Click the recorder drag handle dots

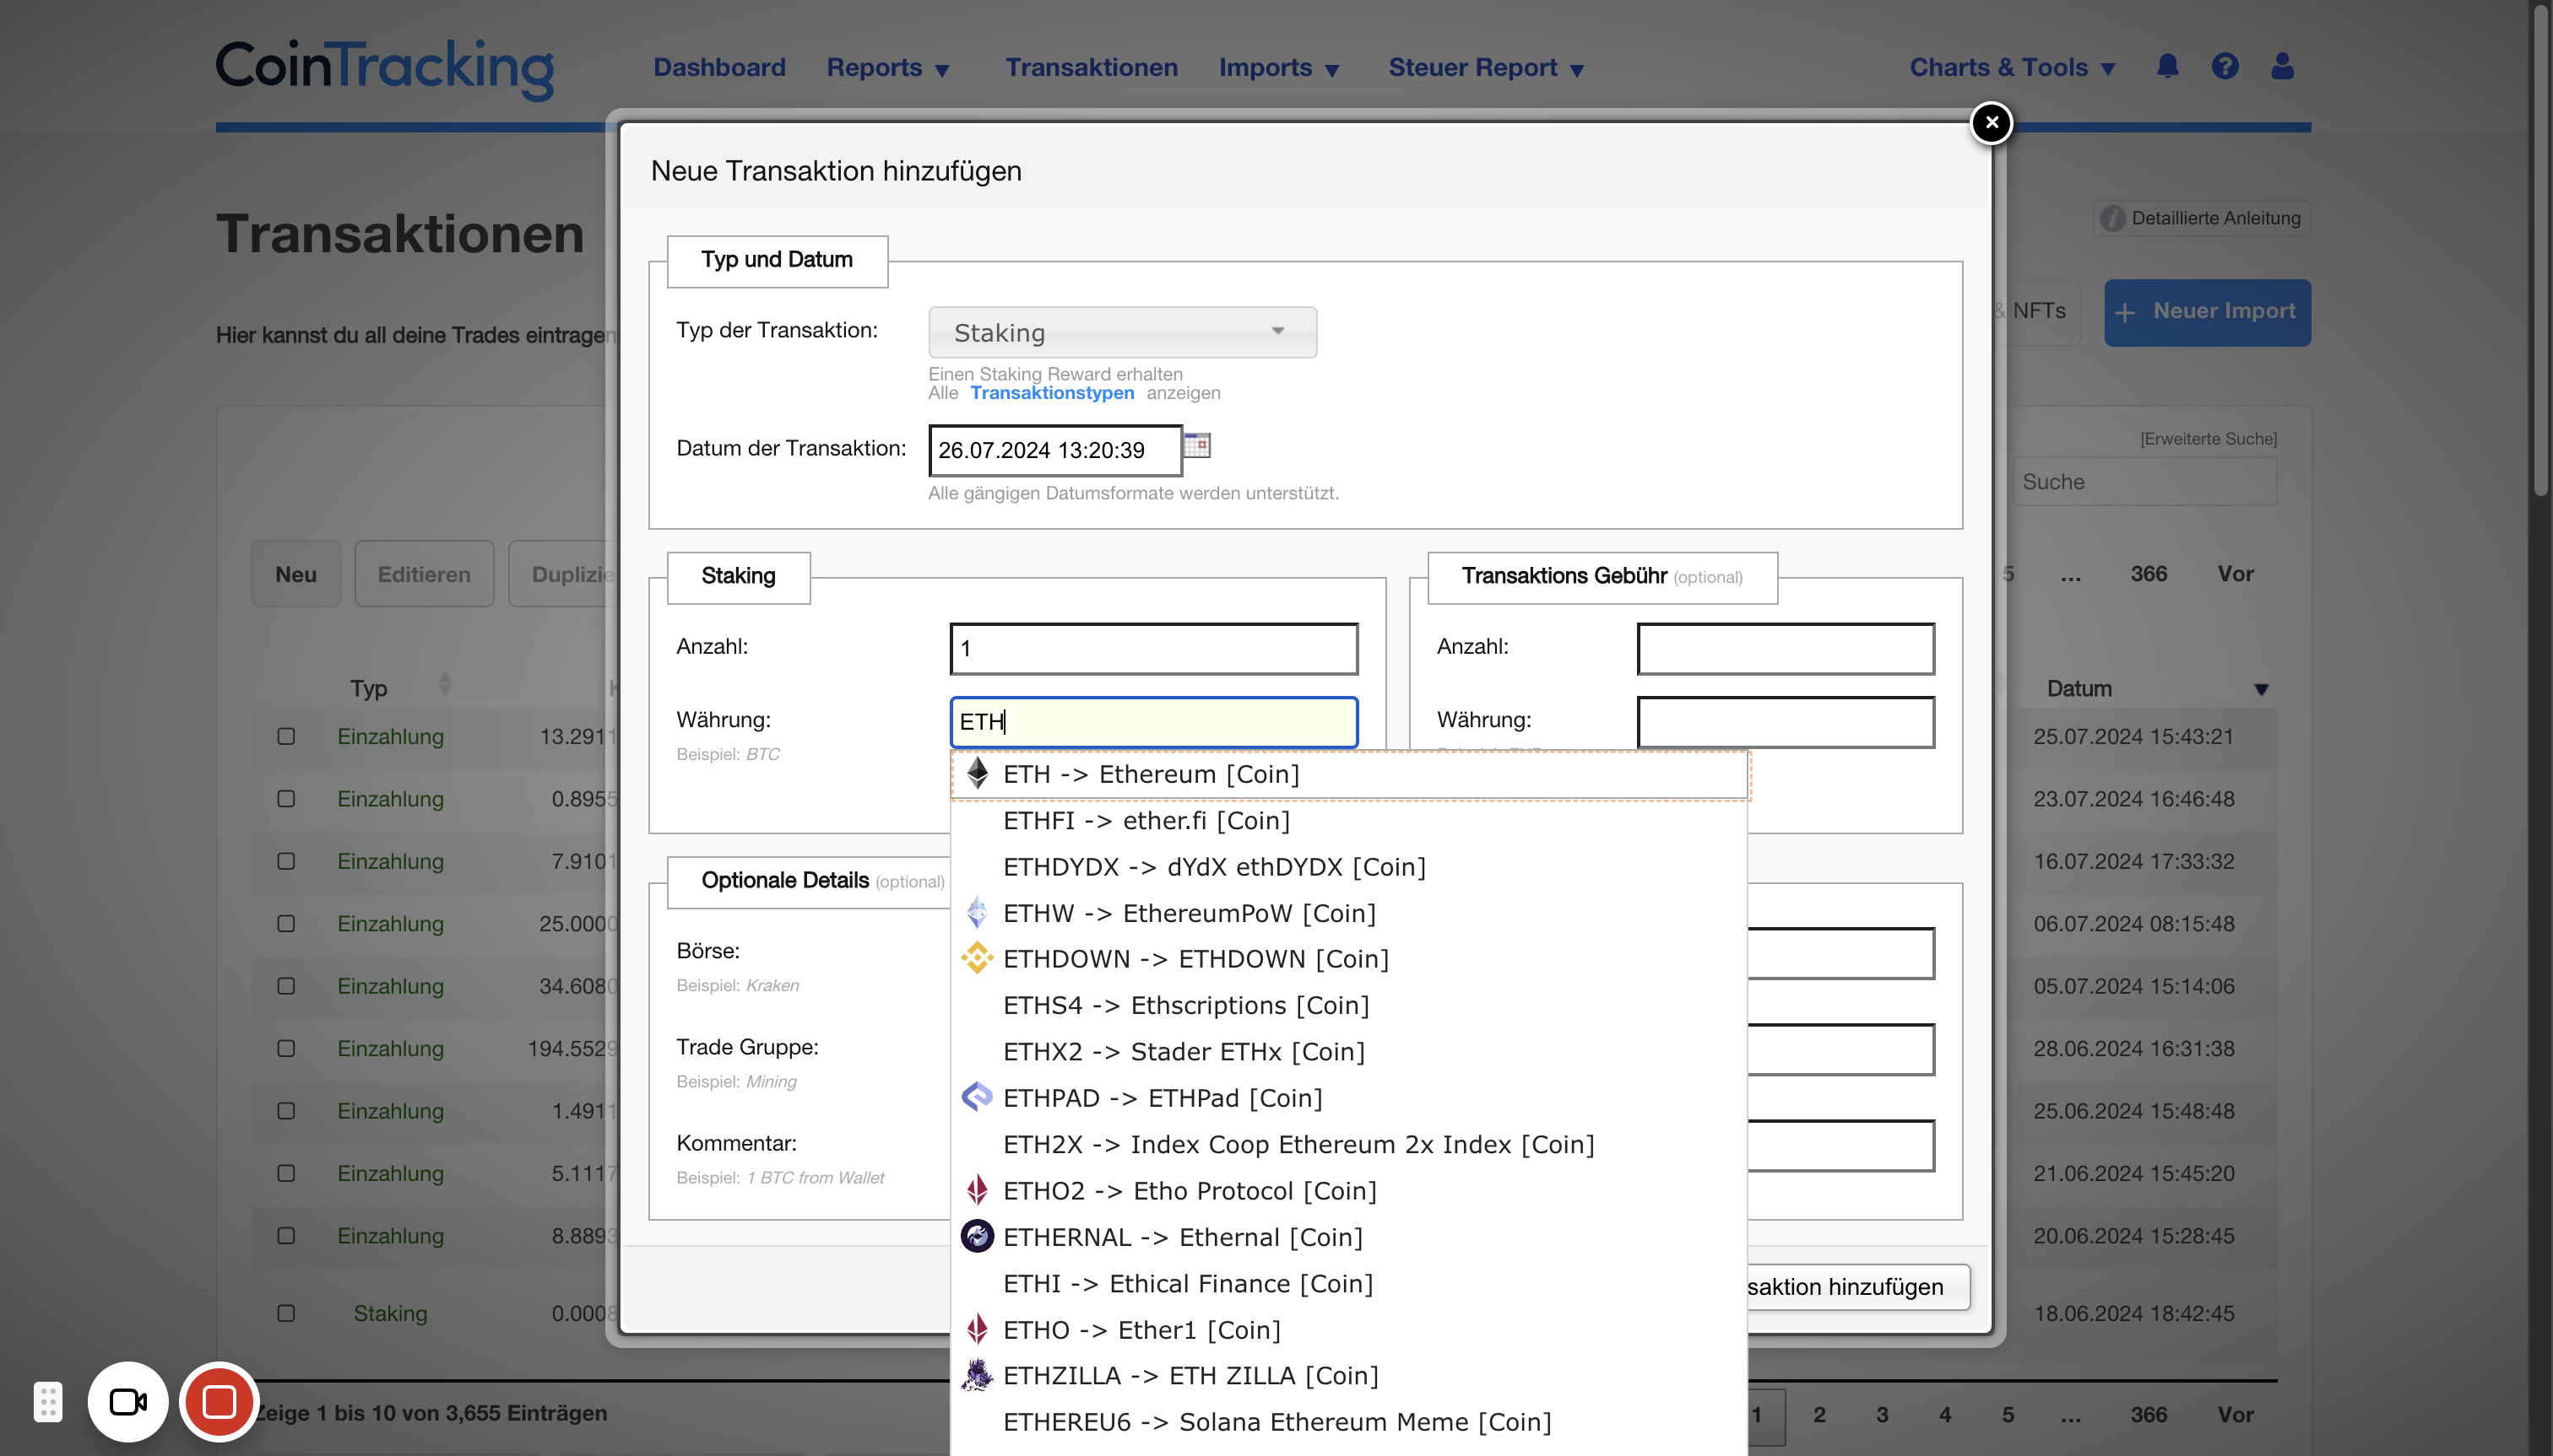48,1402
